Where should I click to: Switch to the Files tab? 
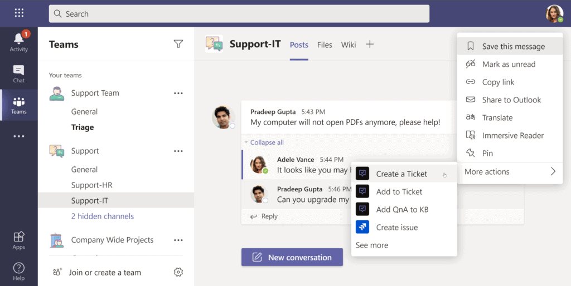(325, 45)
